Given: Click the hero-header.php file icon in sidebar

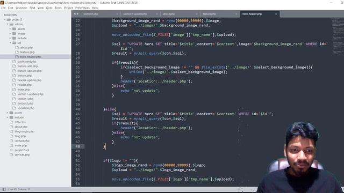Looking at the screenshot, I should pos(17,57).
